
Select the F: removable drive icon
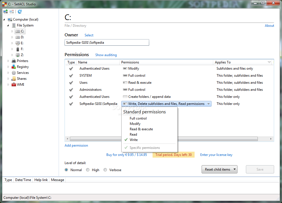pos(17,49)
